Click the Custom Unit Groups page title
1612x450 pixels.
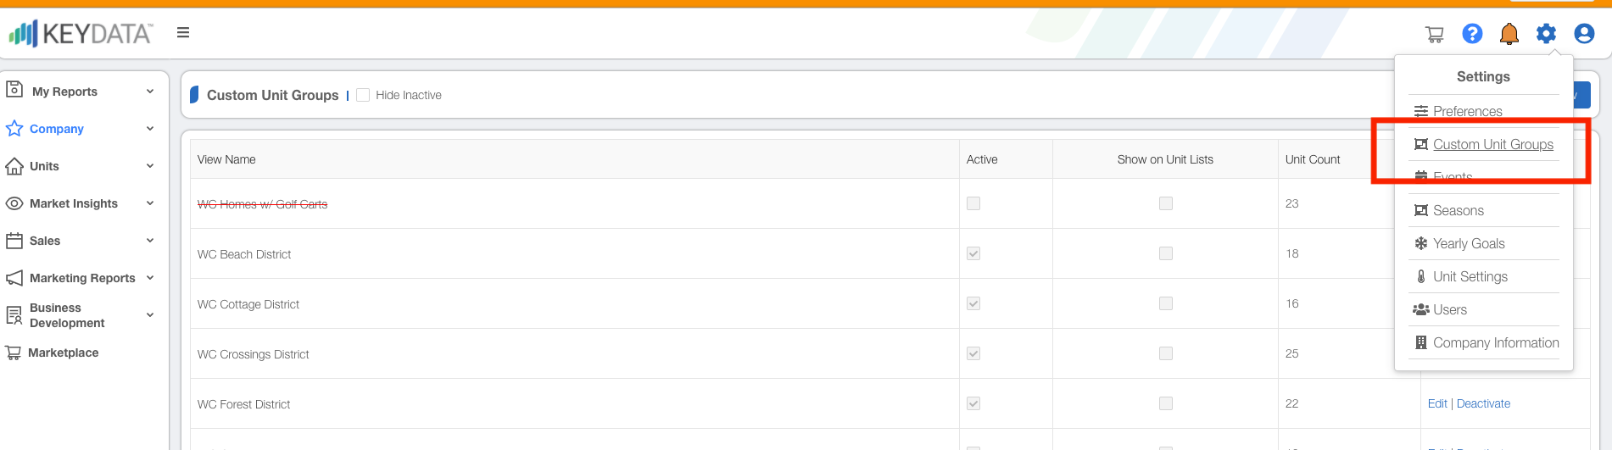click(273, 95)
